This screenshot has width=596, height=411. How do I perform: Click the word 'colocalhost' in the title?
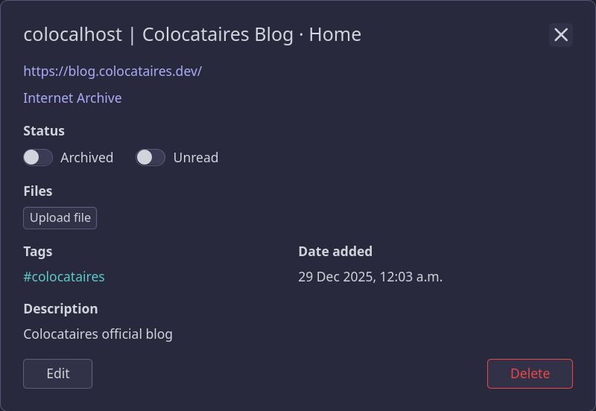point(72,35)
